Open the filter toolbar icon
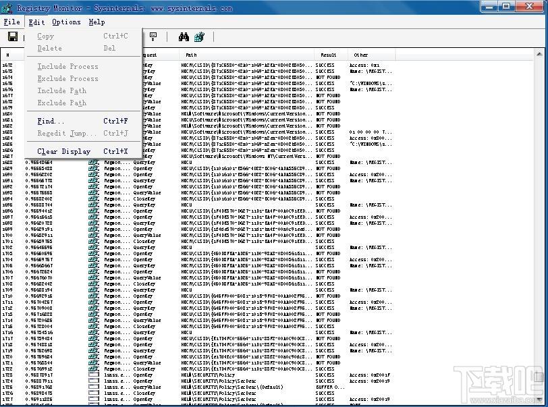548x407 pixels. [x=199, y=36]
